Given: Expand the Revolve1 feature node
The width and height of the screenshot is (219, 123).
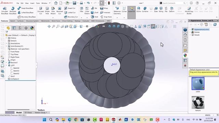Looking at the screenshot, I should [7, 63].
